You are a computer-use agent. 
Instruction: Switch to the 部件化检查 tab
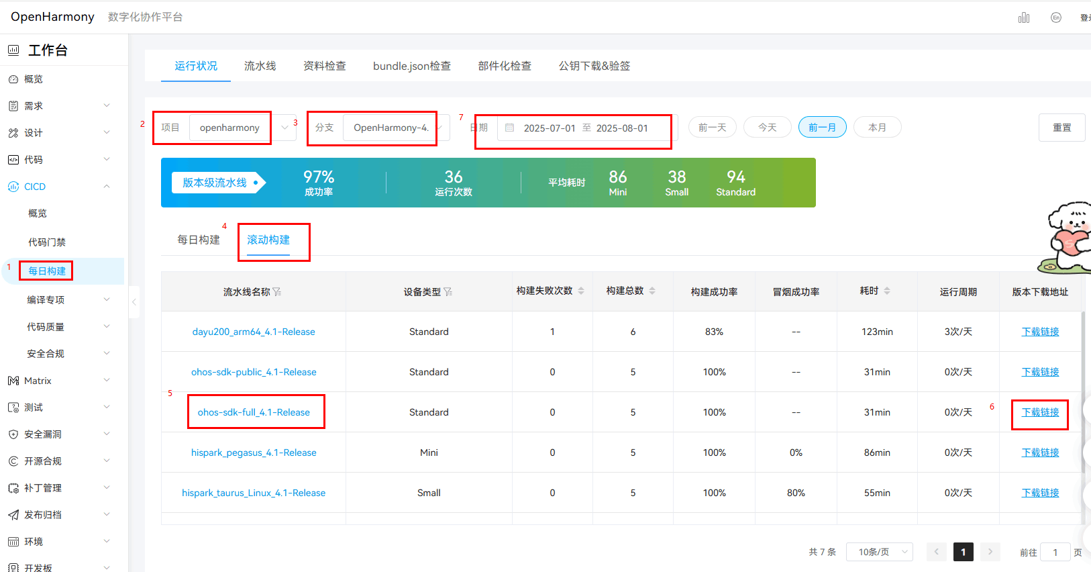pyautogui.click(x=505, y=66)
